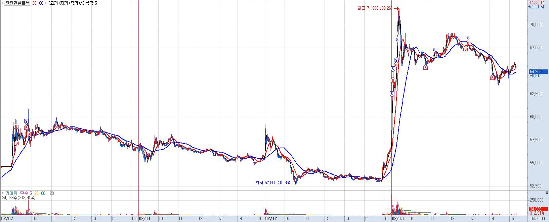Click the 52,500 price axis label
549x222 pixels.
536,186
